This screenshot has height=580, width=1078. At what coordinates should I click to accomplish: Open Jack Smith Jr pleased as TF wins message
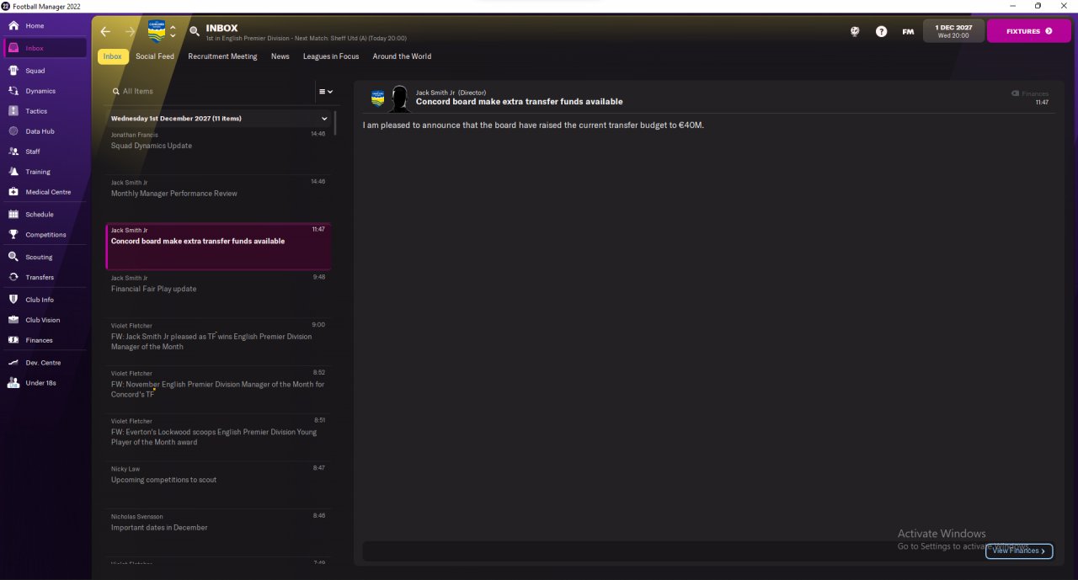click(218, 342)
